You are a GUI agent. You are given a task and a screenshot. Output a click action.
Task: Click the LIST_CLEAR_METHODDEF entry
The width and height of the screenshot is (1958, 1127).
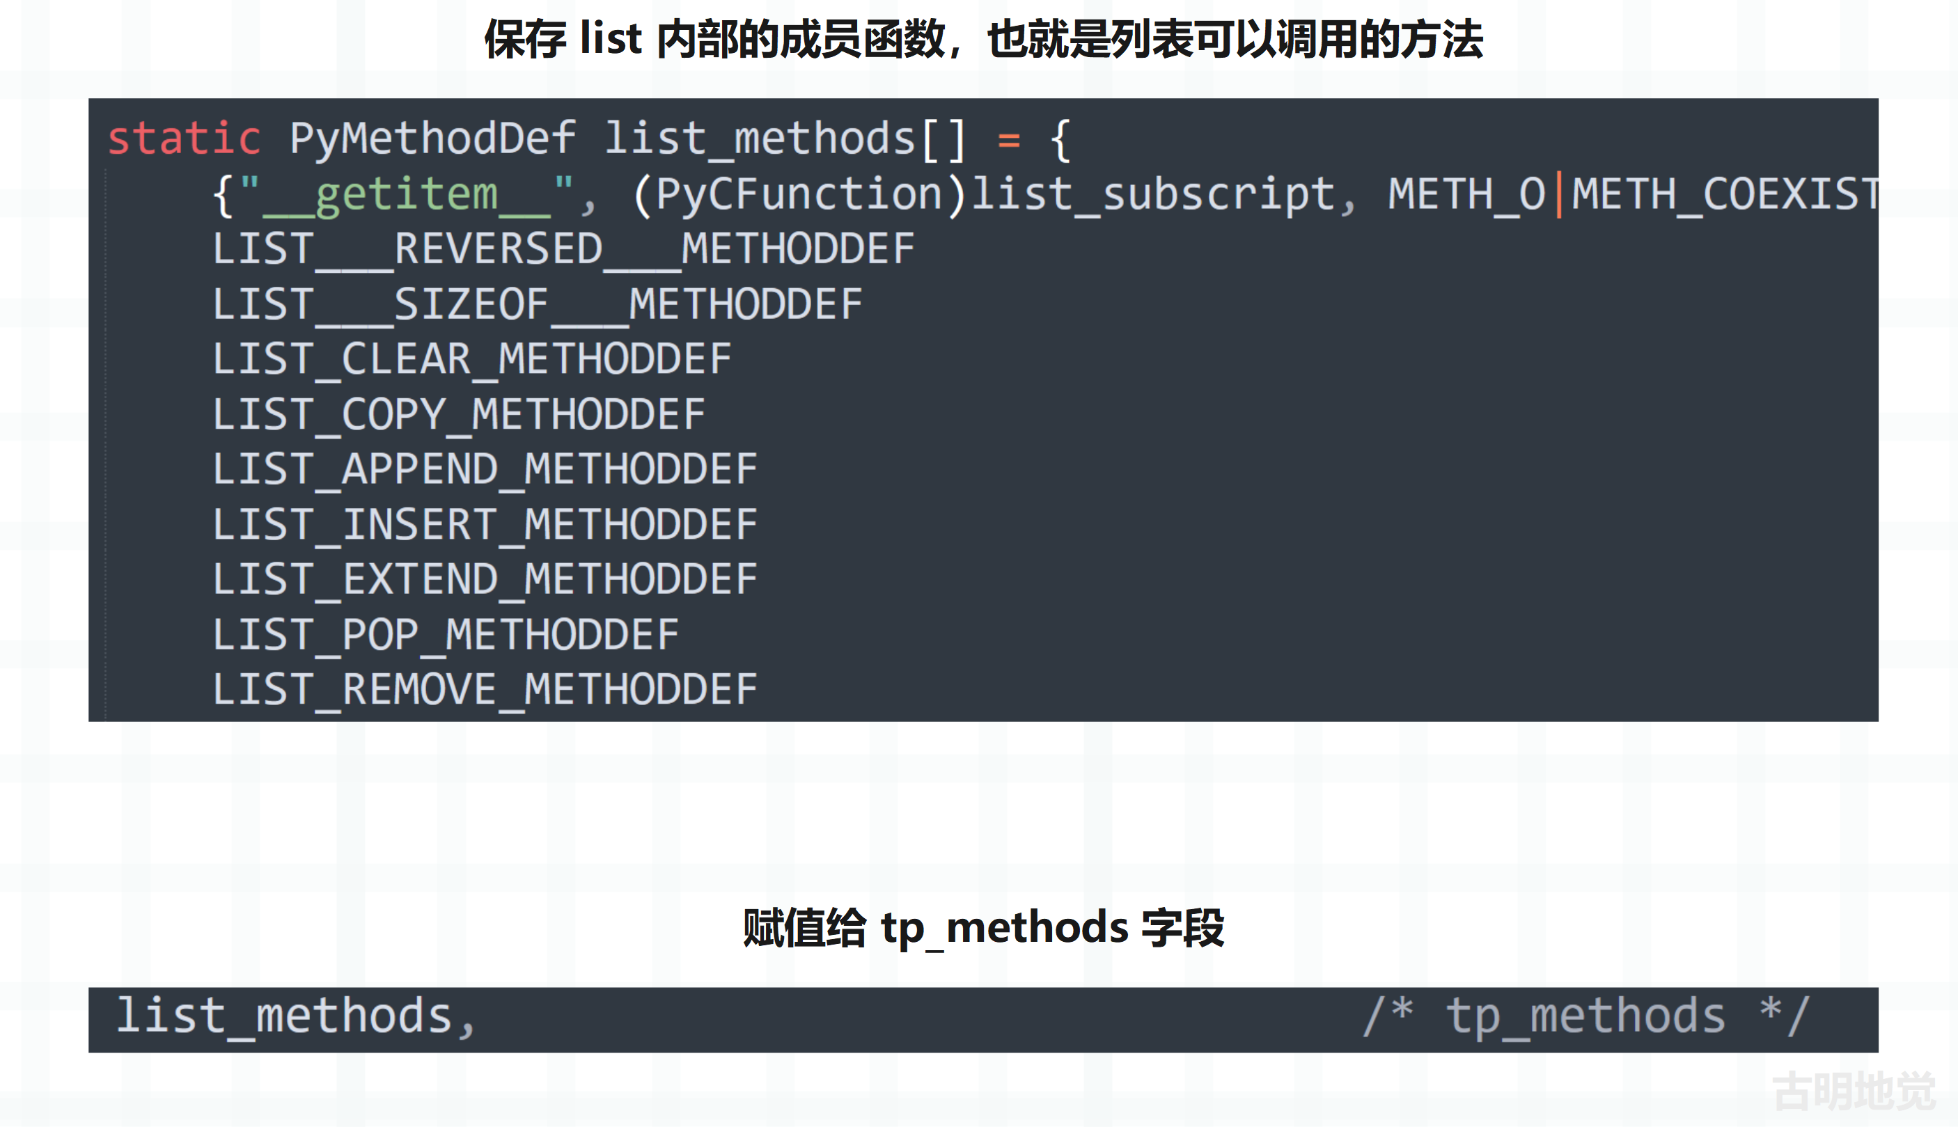[472, 359]
